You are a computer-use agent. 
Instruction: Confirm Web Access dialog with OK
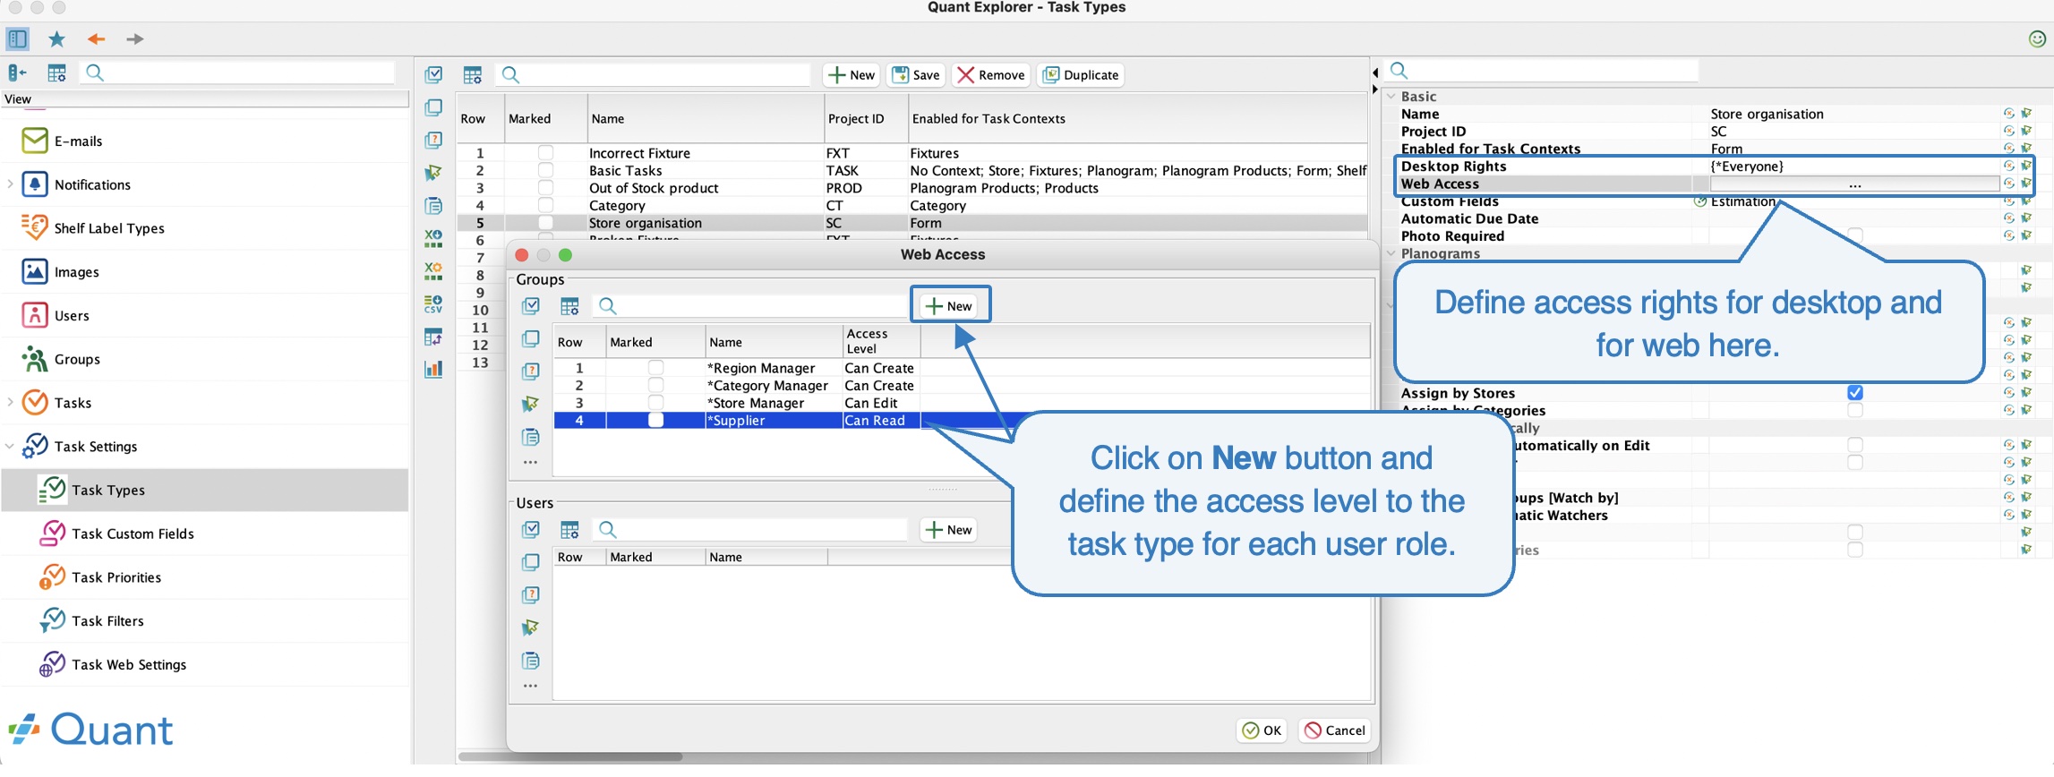(x=1262, y=730)
